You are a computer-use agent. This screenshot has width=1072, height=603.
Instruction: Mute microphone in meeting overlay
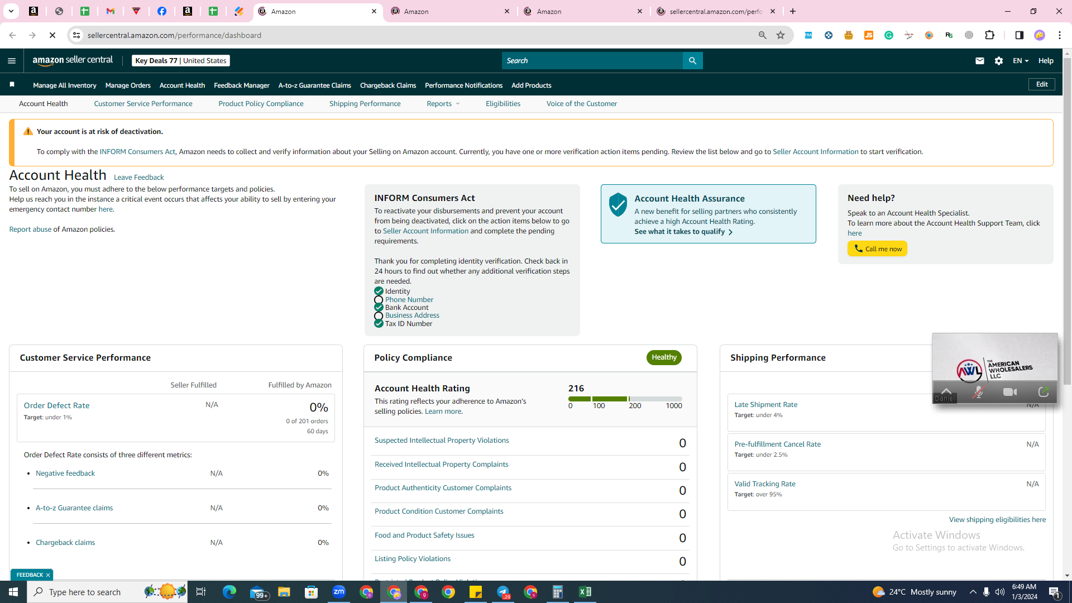point(978,393)
